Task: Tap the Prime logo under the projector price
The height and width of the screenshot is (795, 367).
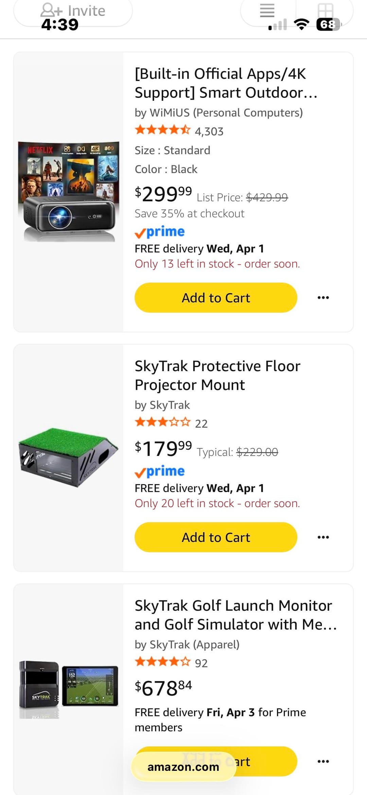Action: pos(160,232)
